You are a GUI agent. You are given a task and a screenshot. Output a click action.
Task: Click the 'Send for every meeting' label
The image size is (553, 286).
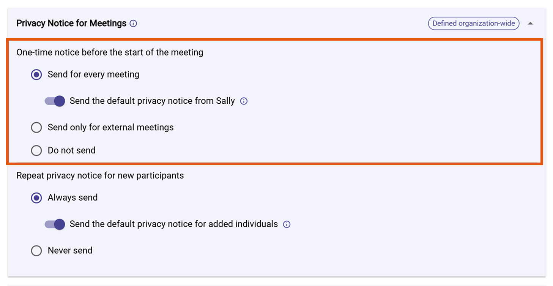tap(93, 74)
